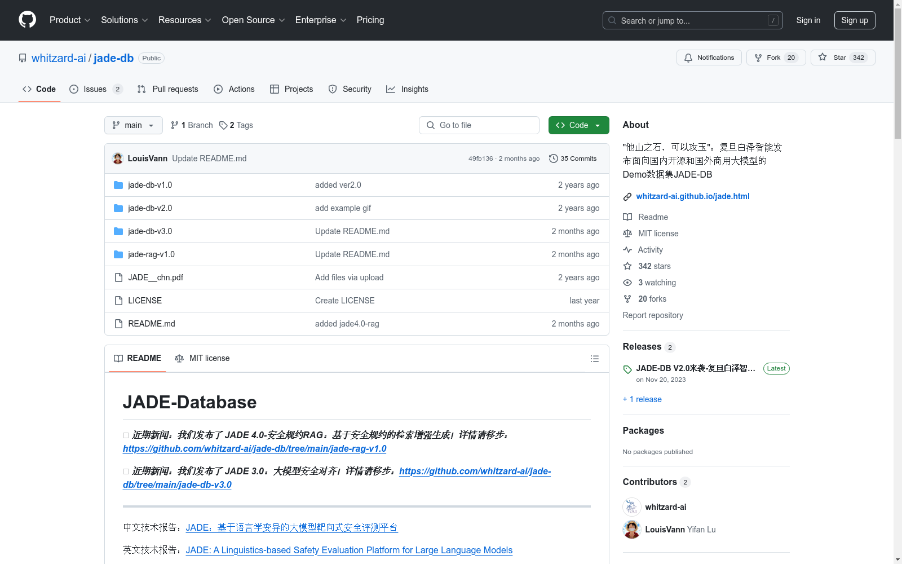902x564 pixels.
Task: Star the jade-db repository
Action: point(842,58)
